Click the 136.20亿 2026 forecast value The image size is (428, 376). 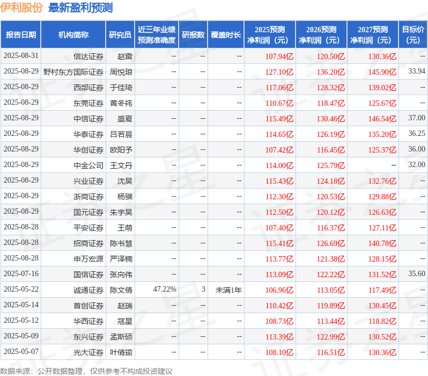click(331, 72)
